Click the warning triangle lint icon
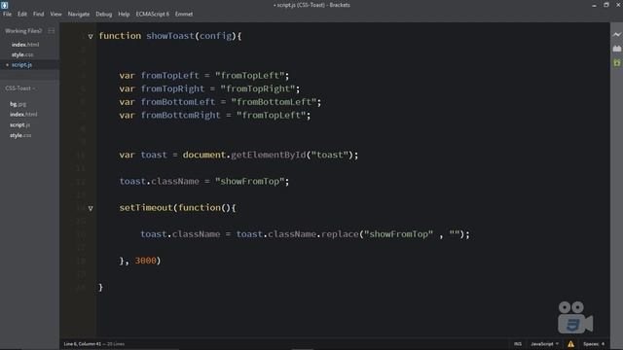Image resolution: width=623 pixels, height=350 pixels. [571, 344]
